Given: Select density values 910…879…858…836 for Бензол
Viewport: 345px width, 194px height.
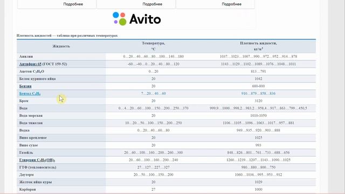Looking at the screenshot, I should pos(258,93).
